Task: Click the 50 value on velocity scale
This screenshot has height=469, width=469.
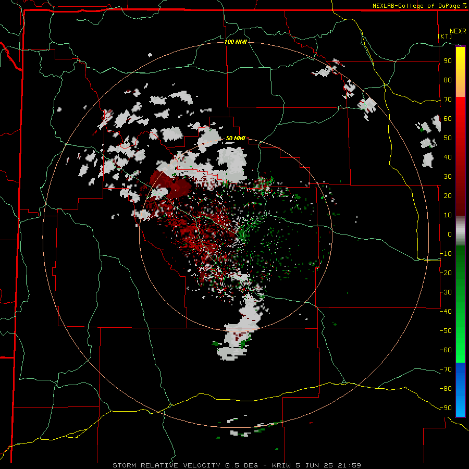Action: 448,138
